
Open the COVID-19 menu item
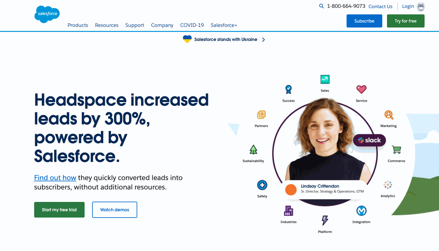point(192,25)
